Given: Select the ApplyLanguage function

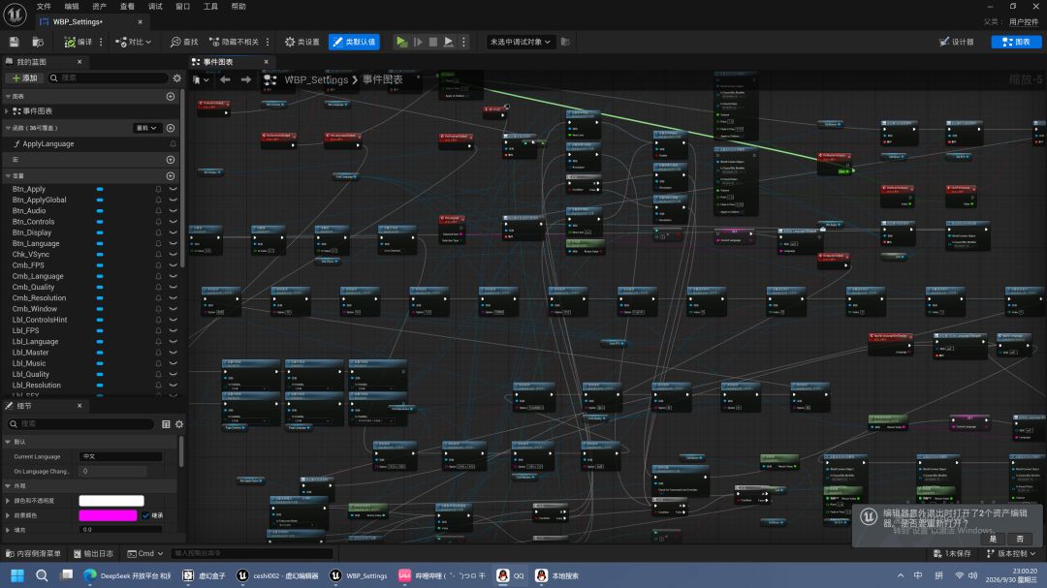Looking at the screenshot, I should click(48, 143).
